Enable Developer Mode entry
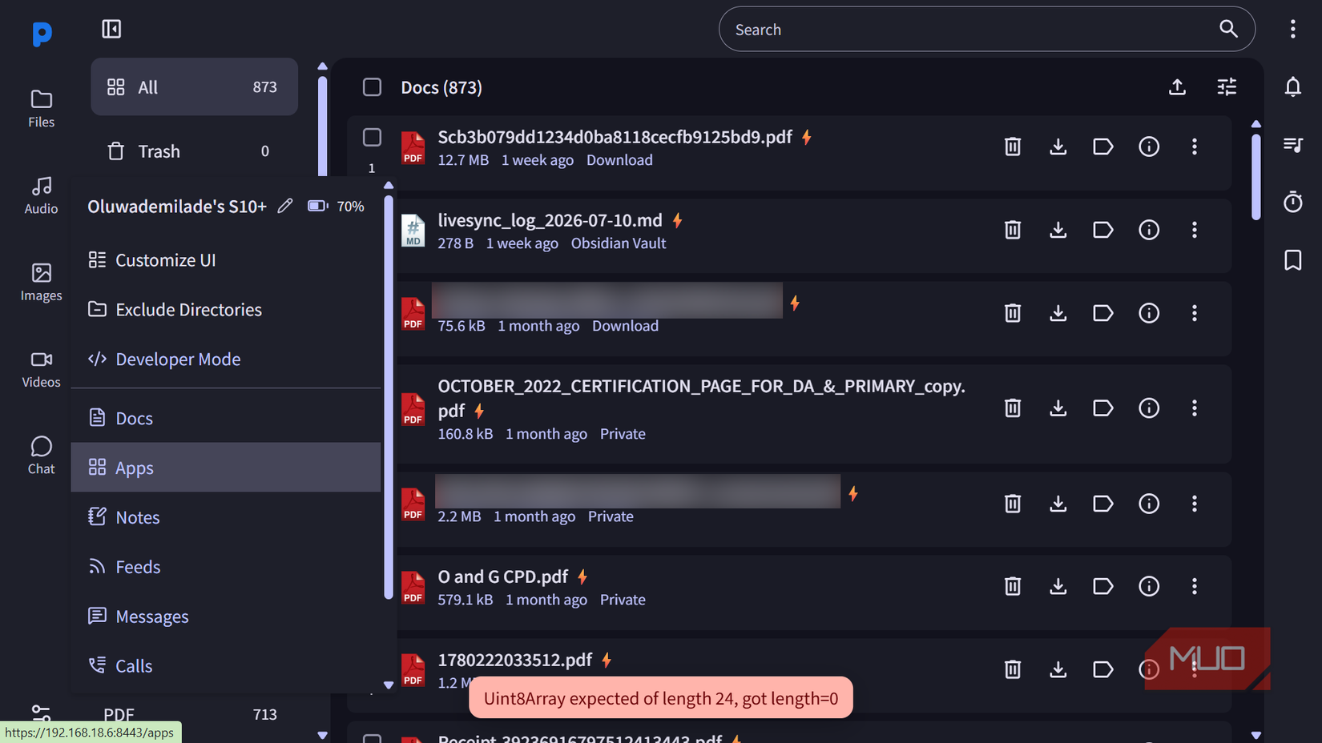Image resolution: width=1322 pixels, height=743 pixels. [x=226, y=359]
